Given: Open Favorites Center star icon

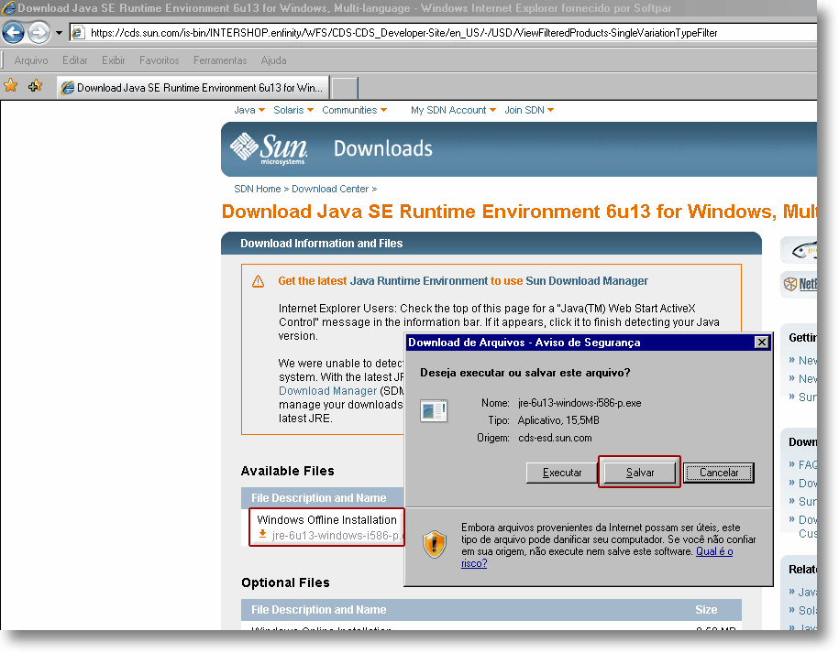Looking at the screenshot, I should click(x=11, y=85).
